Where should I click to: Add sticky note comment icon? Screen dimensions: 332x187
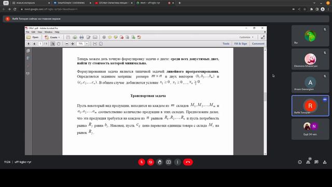point(110,37)
